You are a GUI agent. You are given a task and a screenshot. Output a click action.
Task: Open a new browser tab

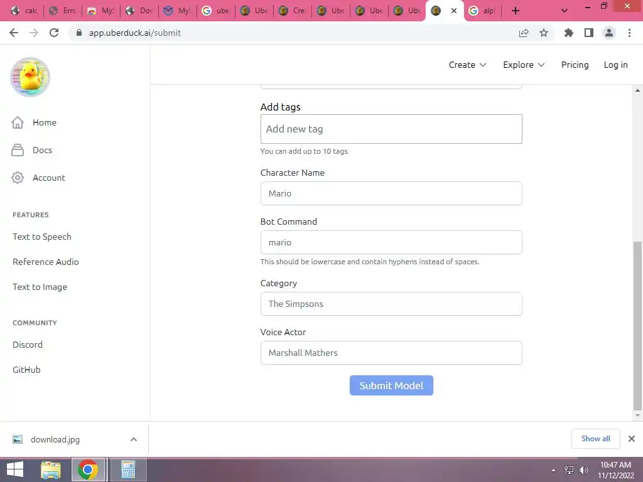coord(516,11)
